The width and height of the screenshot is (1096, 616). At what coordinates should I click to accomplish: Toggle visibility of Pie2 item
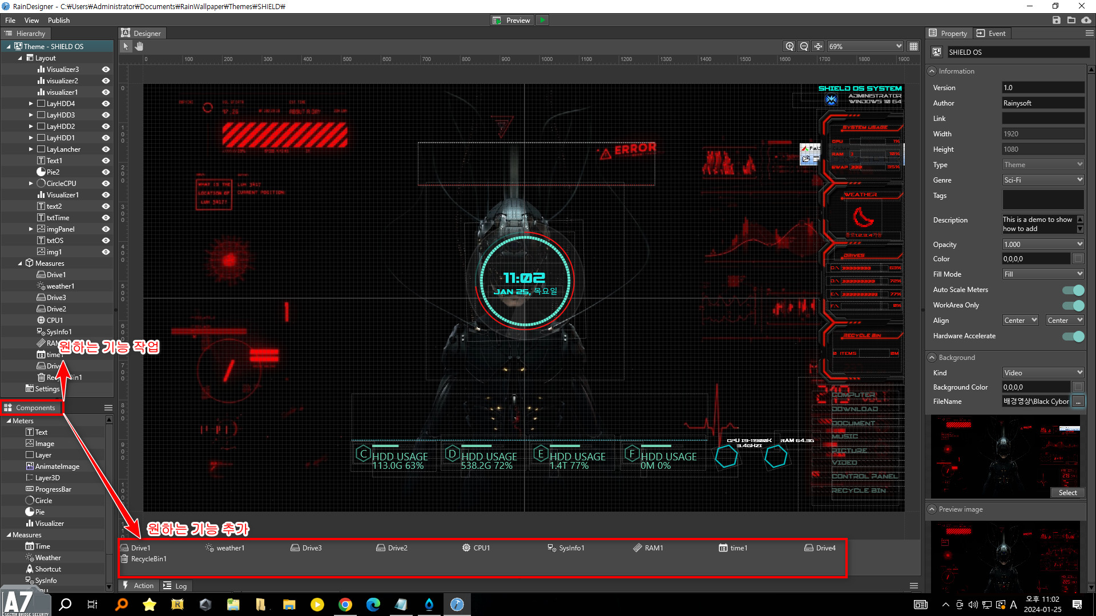click(x=106, y=172)
